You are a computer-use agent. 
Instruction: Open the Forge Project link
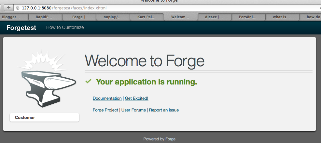coord(105,110)
